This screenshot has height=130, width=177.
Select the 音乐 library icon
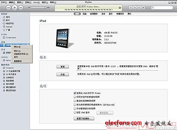click(4, 17)
